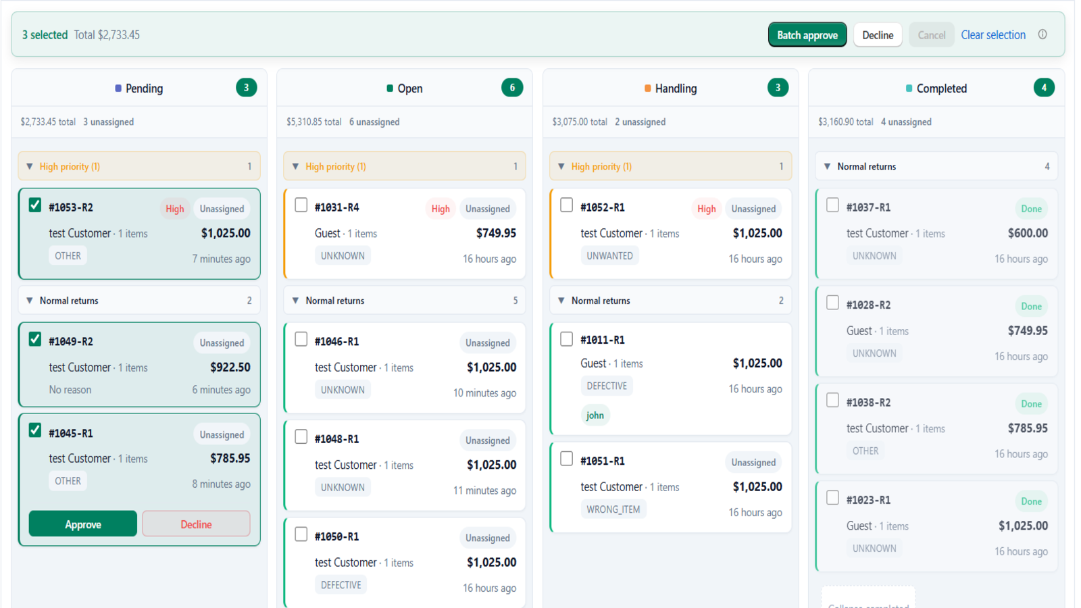Open return card #1052-R1 title
The width and height of the screenshot is (1081, 608).
point(603,207)
